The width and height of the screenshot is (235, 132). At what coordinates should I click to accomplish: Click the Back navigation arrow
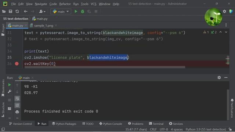[x=26, y=11]
